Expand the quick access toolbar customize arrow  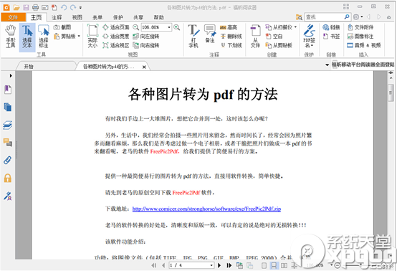(x=80, y=8)
